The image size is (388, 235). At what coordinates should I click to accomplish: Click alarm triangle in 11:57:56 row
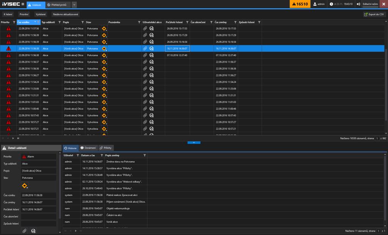[9, 28]
